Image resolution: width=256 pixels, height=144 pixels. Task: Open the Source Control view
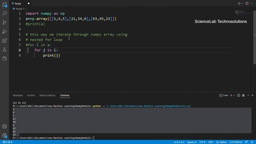pyautogui.click(x=4, y=22)
